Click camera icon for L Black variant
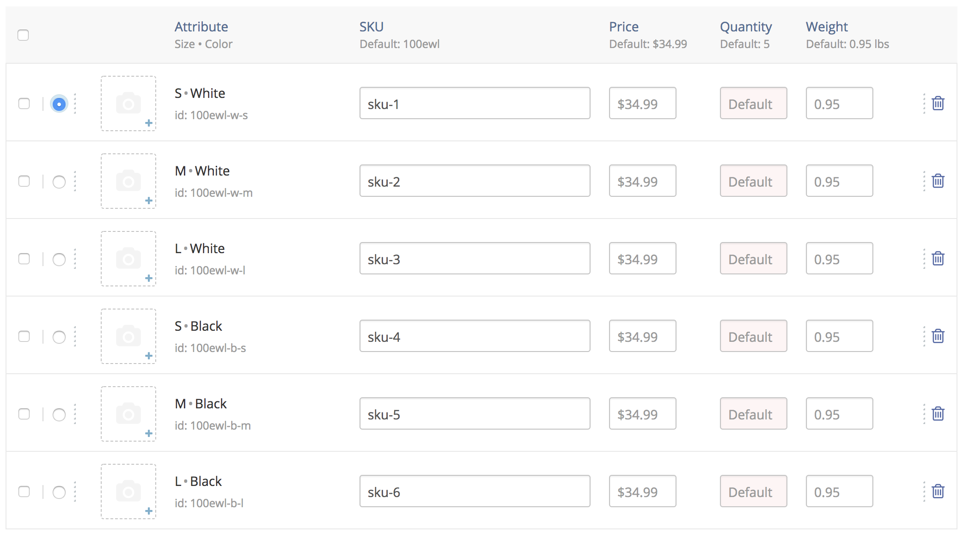 [x=128, y=489]
